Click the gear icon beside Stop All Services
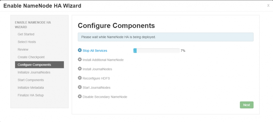 (x=80, y=50)
